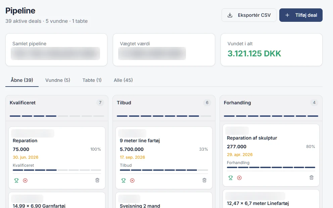Screen dimensions: 333x208
Task: Click the Forhandling column heading
Action: pyautogui.click(x=237, y=103)
